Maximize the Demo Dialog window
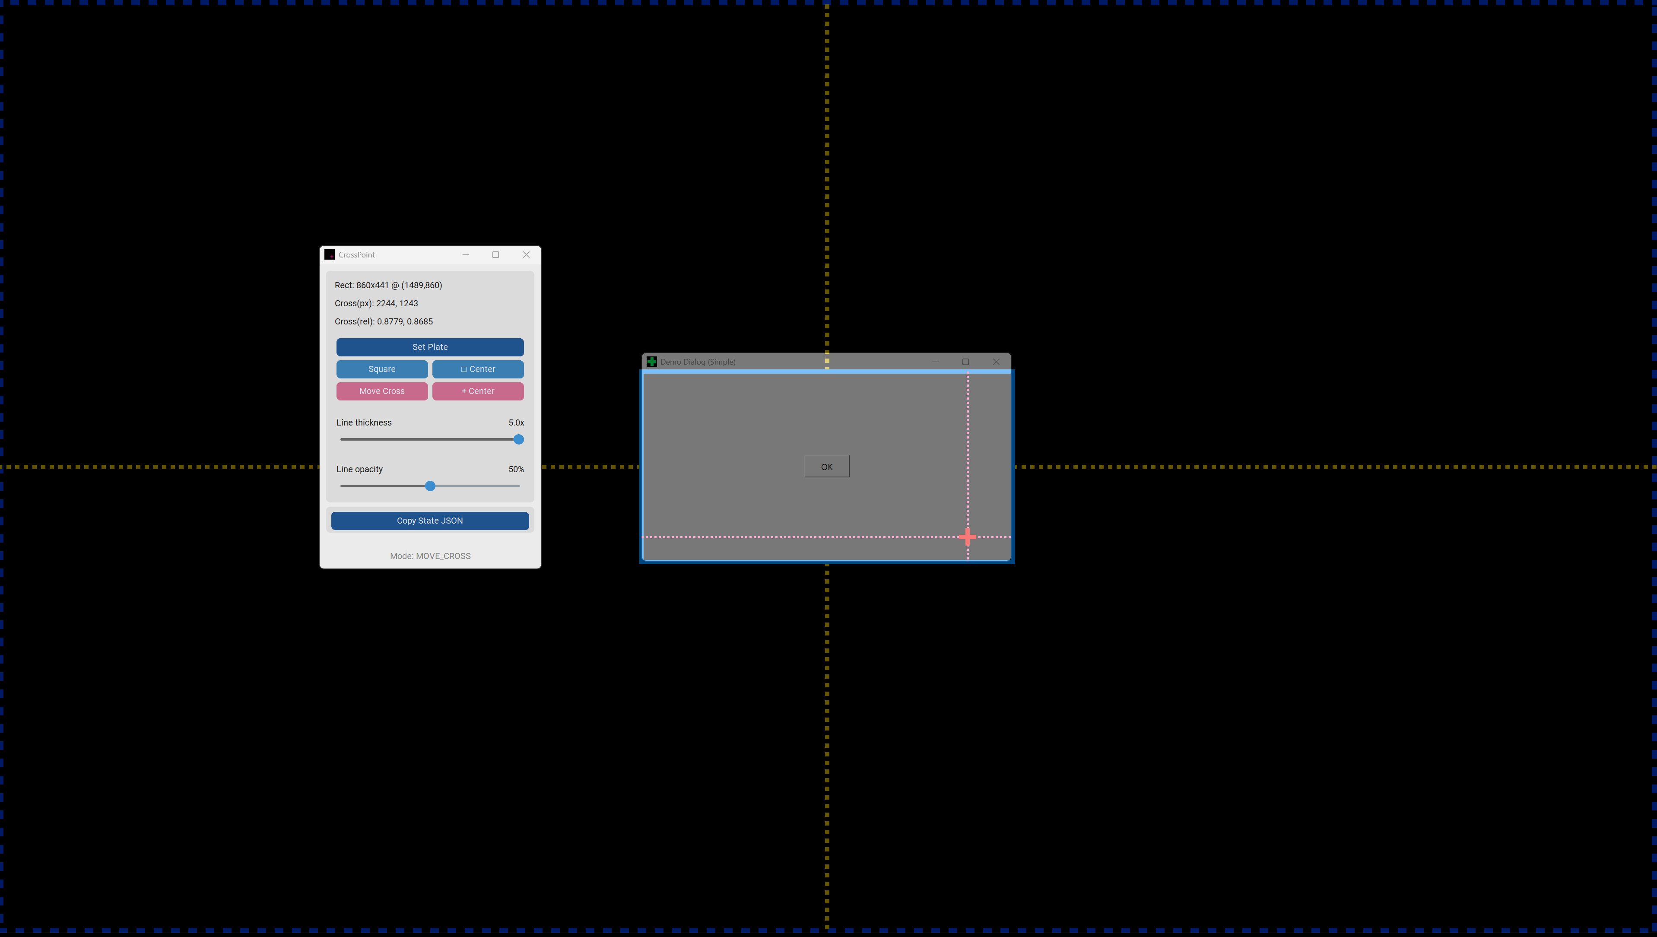Viewport: 1657px width, 937px height. point(965,362)
